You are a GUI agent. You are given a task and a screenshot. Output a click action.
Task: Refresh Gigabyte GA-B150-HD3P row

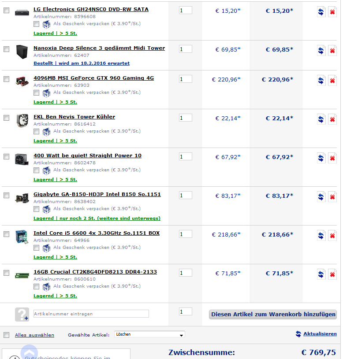tap(321, 196)
